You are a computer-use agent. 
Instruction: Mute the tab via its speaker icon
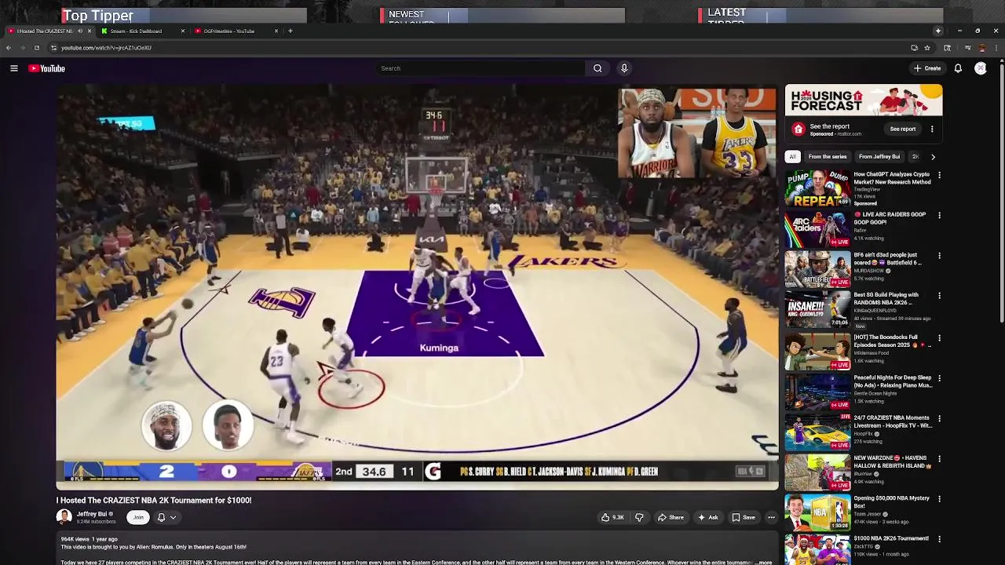(x=79, y=31)
